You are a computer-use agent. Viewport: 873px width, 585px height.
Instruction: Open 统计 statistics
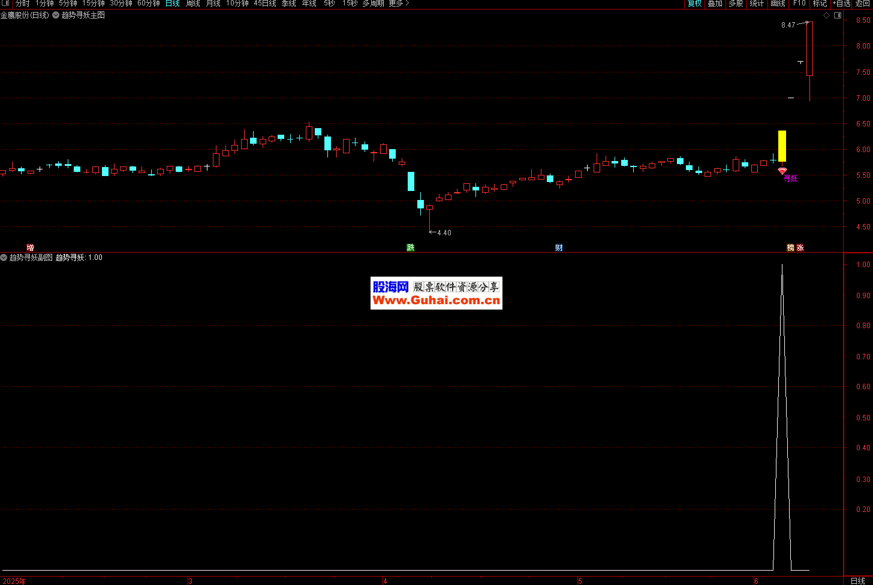757,3
